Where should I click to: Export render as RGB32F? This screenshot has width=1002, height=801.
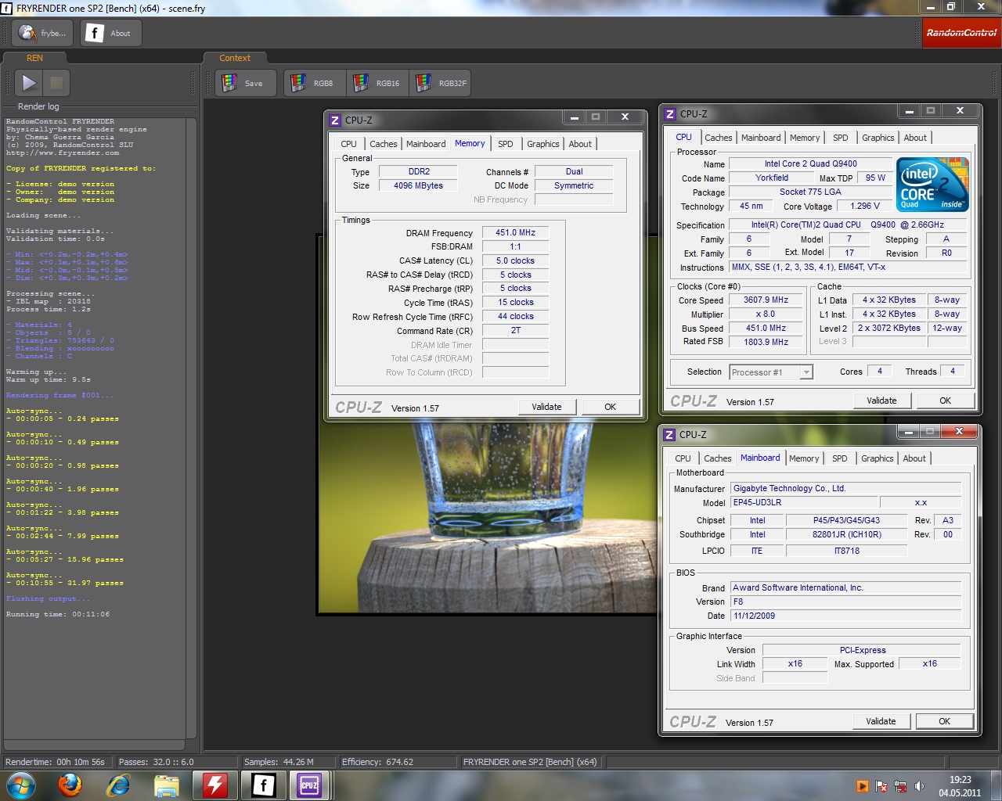point(440,83)
